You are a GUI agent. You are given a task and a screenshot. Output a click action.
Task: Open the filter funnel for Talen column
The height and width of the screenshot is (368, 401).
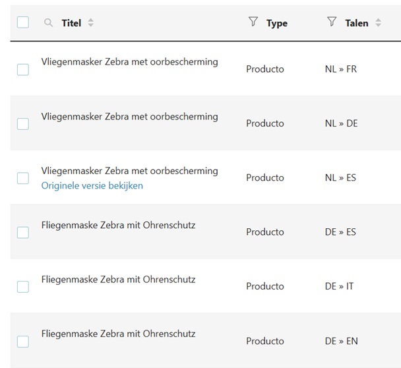click(332, 22)
